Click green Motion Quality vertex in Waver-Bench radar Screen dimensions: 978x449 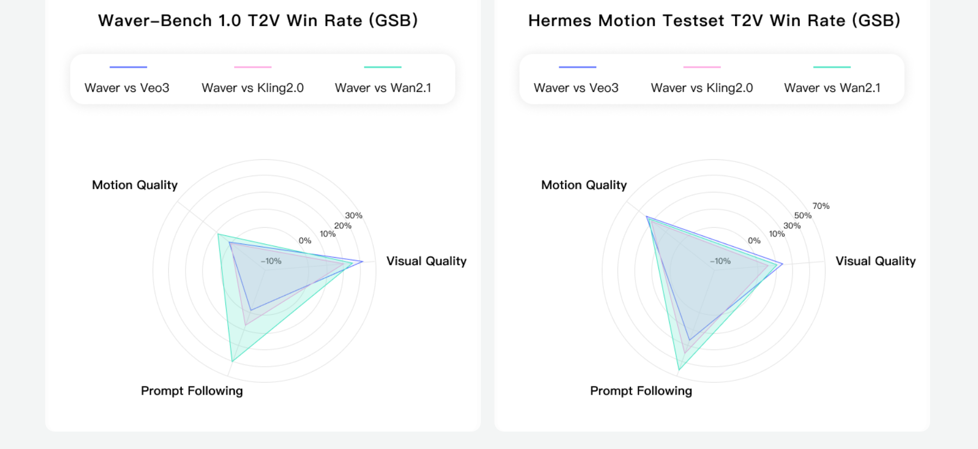point(218,234)
